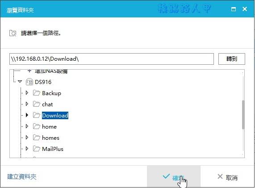The height and width of the screenshot is (188, 255).
Task: Click the 取消 cancel button
Action: coord(227,177)
